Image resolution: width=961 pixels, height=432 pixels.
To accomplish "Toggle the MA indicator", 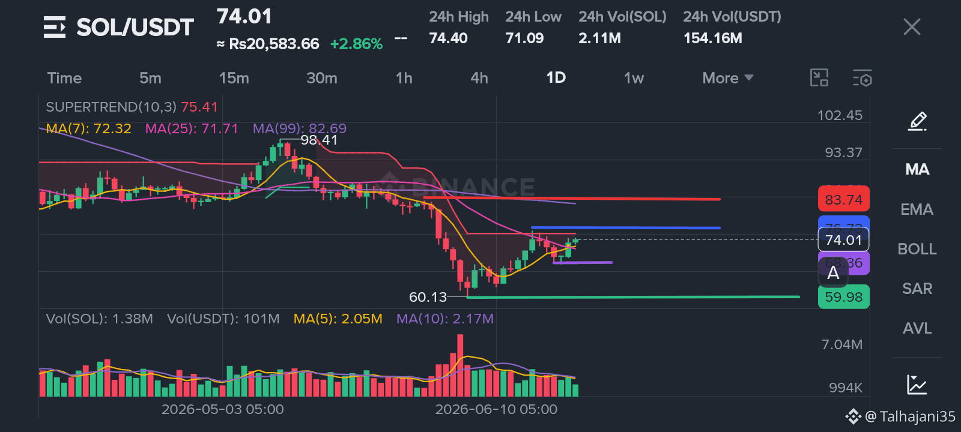I will point(917,169).
